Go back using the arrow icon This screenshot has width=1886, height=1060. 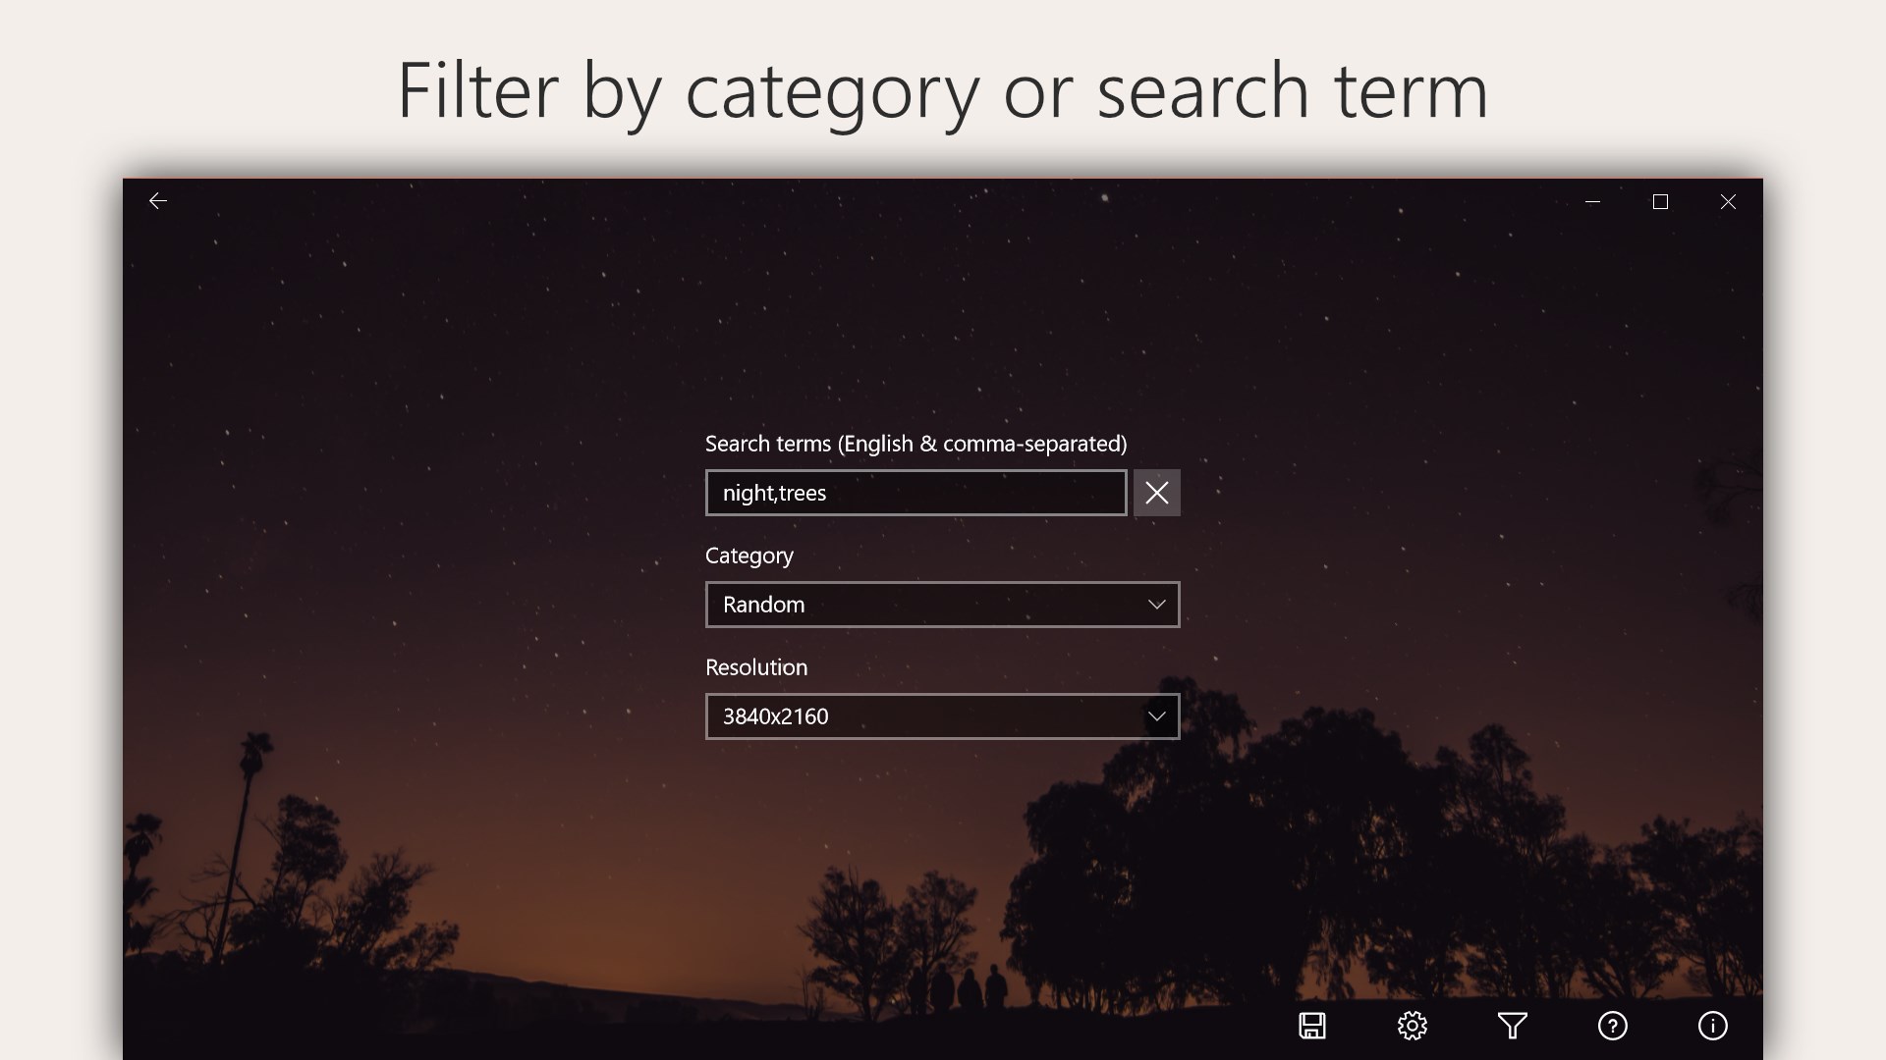[157, 201]
